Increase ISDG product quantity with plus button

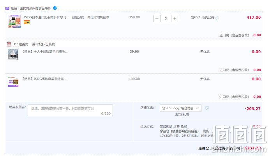pos(175,18)
